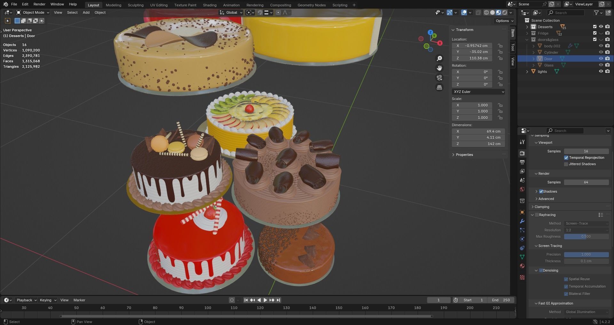Switch to the Geometry Nodes workspace tab
Viewport: 614px width, 325px height.
311,5
